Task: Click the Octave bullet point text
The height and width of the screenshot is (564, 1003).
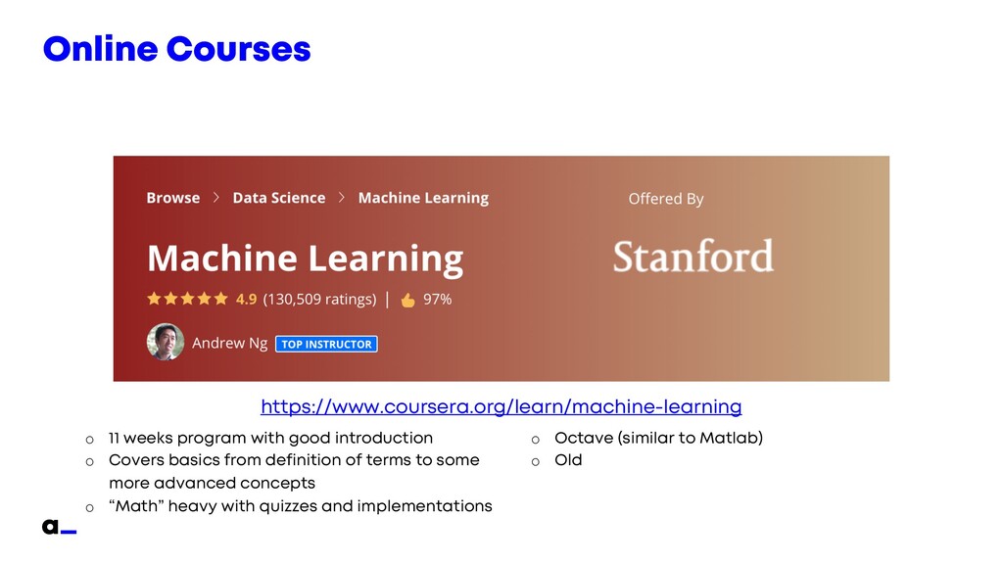Action: tap(658, 438)
